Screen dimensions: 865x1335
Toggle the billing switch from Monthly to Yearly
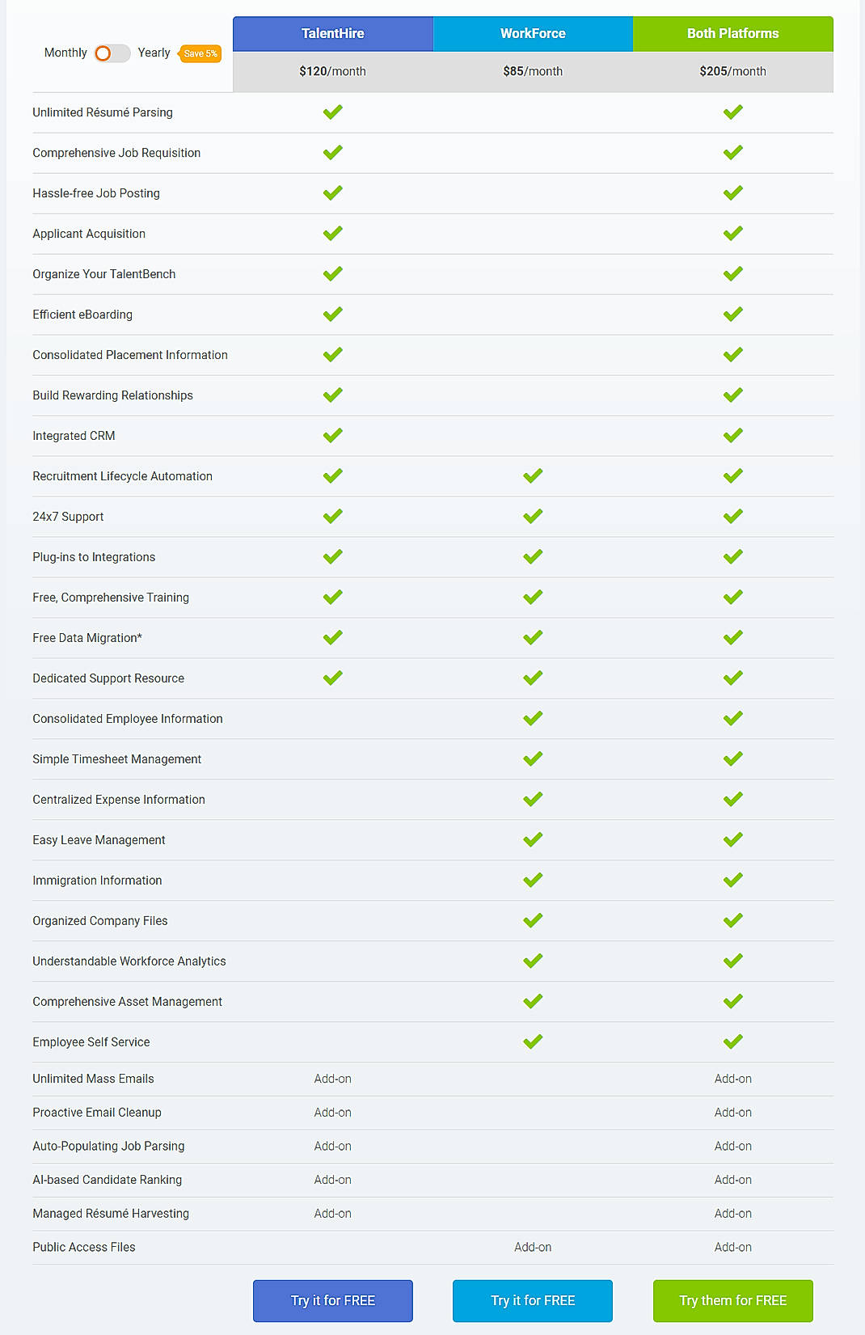(x=112, y=53)
